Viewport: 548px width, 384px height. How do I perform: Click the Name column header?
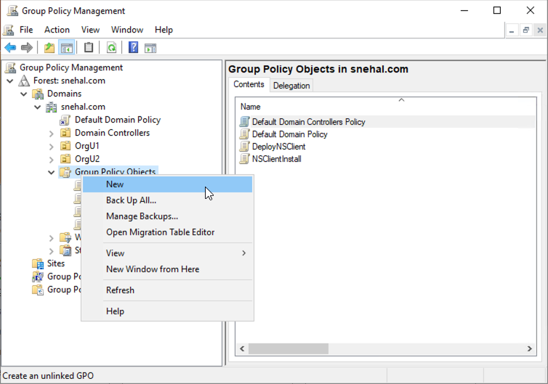[251, 107]
